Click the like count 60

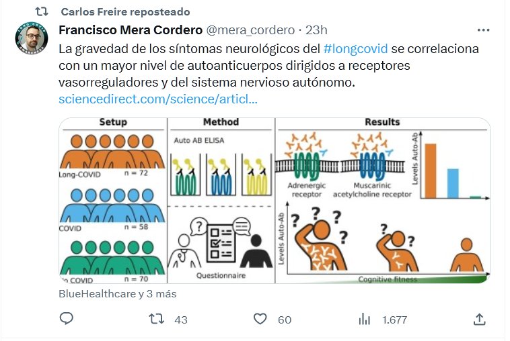pyautogui.click(x=285, y=320)
